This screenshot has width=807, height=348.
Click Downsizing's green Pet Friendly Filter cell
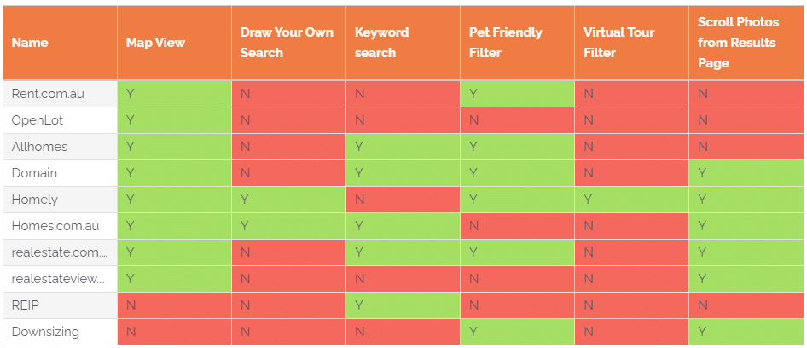(x=517, y=332)
